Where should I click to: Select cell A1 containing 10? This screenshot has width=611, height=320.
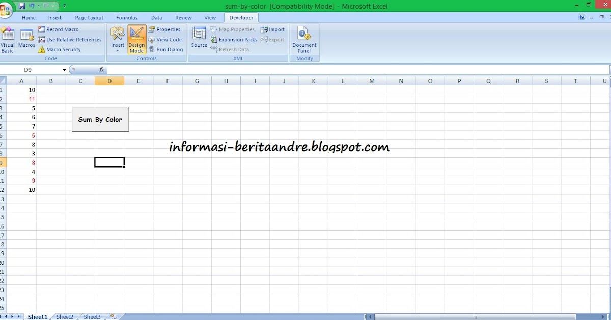(21, 90)
